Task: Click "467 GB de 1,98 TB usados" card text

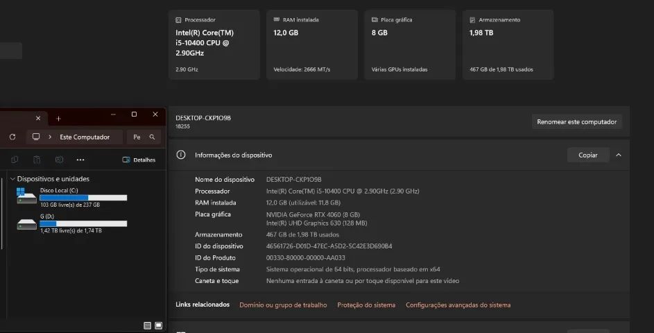Action: pyautogui.click(x=501, y=69)
